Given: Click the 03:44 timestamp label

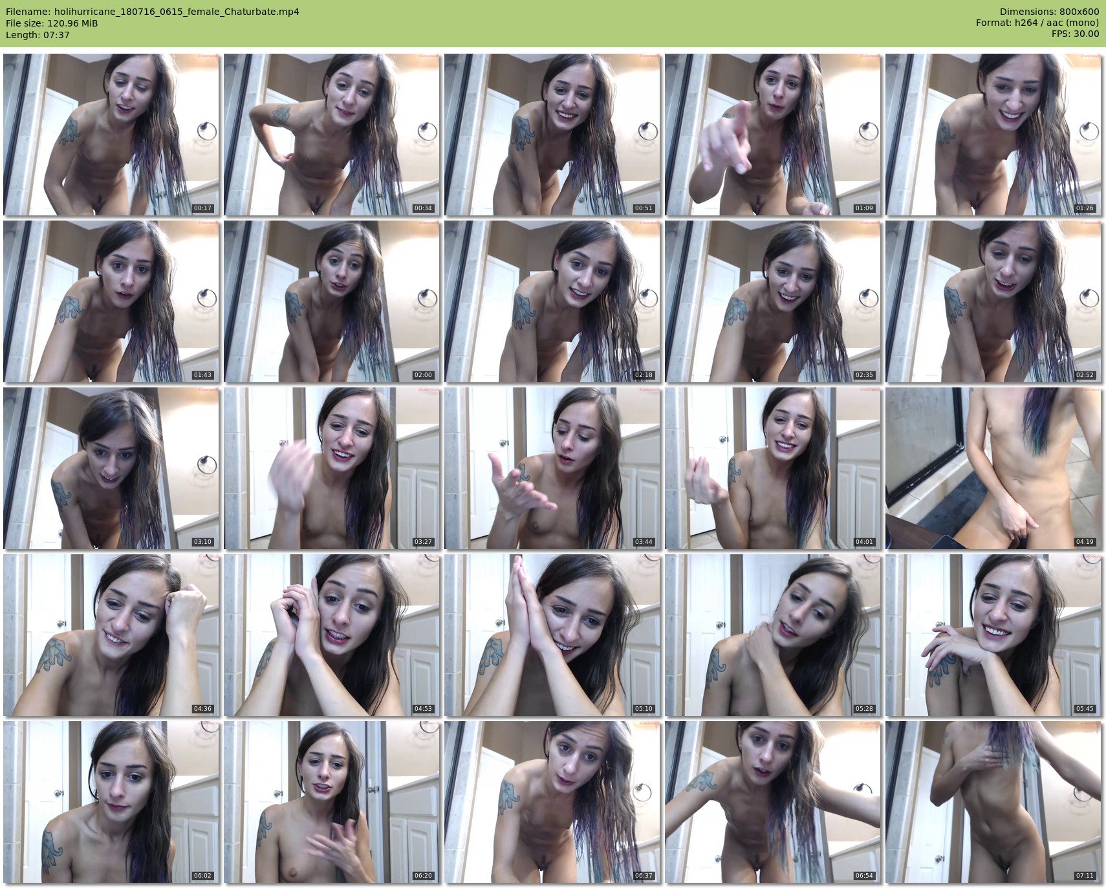Looking at the screenshot, I should click(644, 542).
